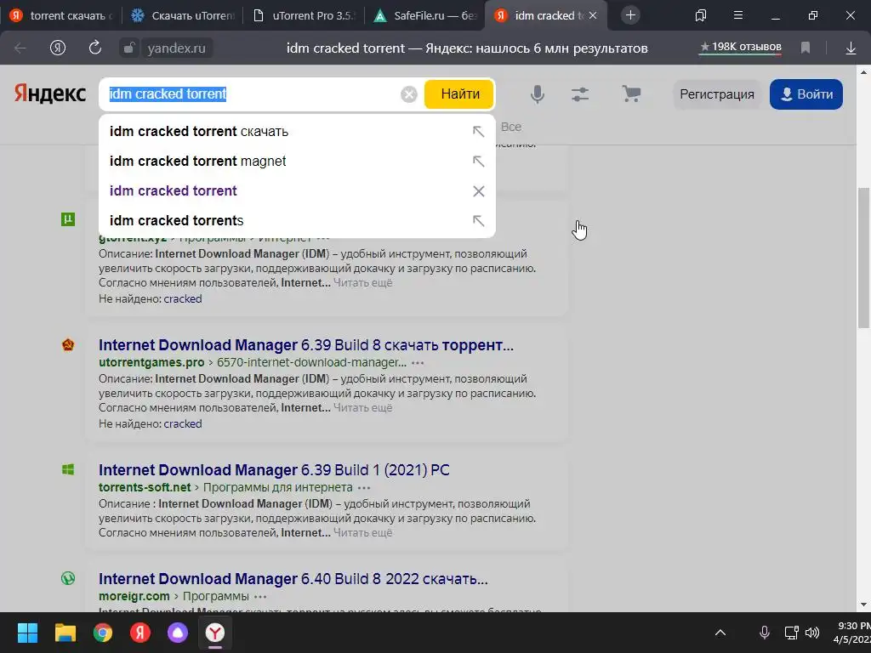Click the active Yandex Browser taskbar icon

coord(215,633)
